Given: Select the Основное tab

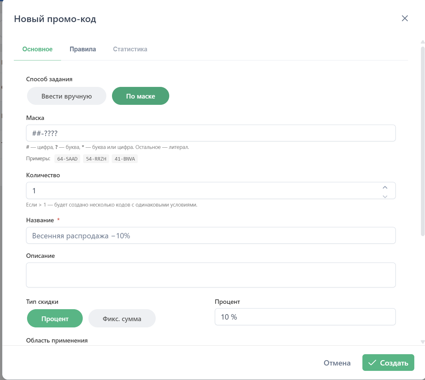Looking at the screenshot, I should coord(37,49).
